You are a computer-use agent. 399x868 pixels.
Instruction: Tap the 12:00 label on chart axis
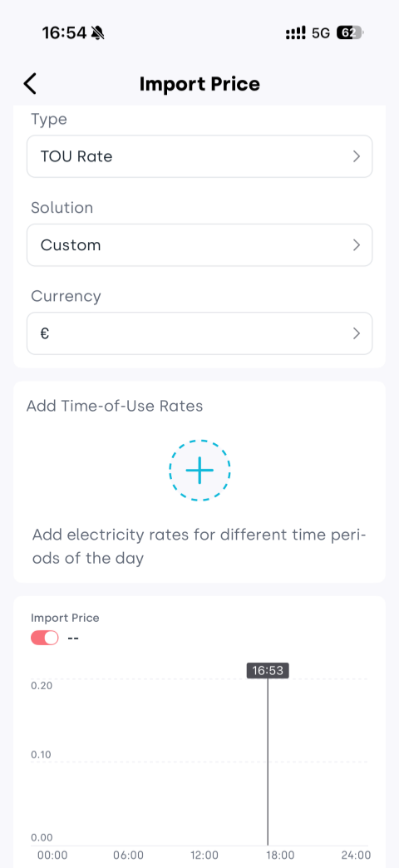point(204,855)
